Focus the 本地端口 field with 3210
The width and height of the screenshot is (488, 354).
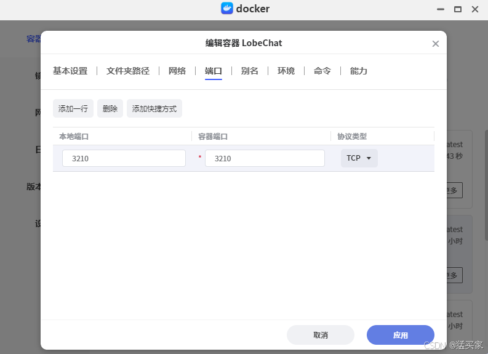coord(124,158)
